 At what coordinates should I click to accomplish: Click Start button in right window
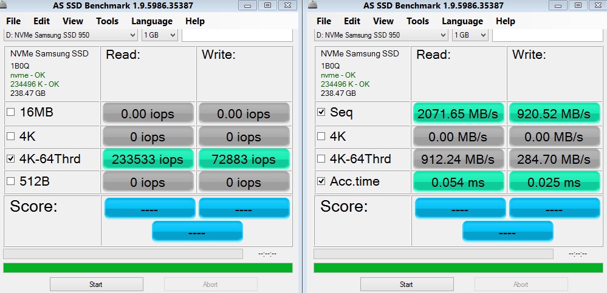click(x=407, y=285)
